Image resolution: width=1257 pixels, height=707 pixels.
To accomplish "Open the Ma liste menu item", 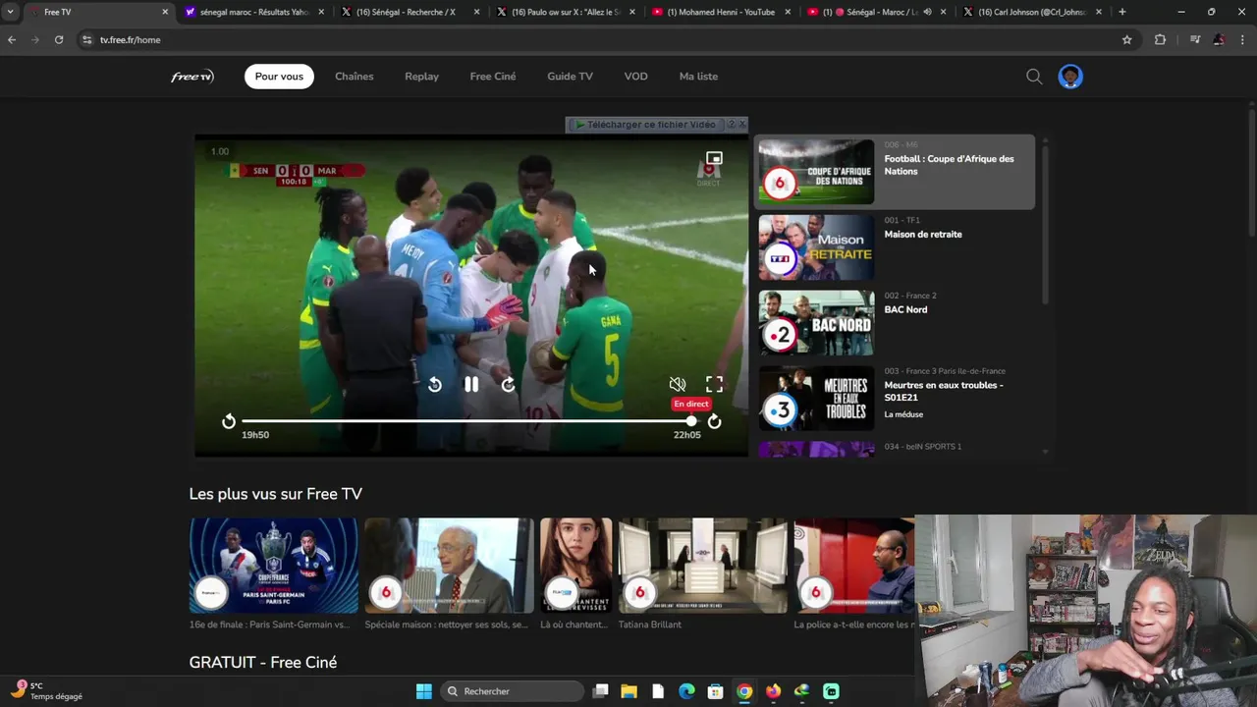I will [x=698, y=77].
